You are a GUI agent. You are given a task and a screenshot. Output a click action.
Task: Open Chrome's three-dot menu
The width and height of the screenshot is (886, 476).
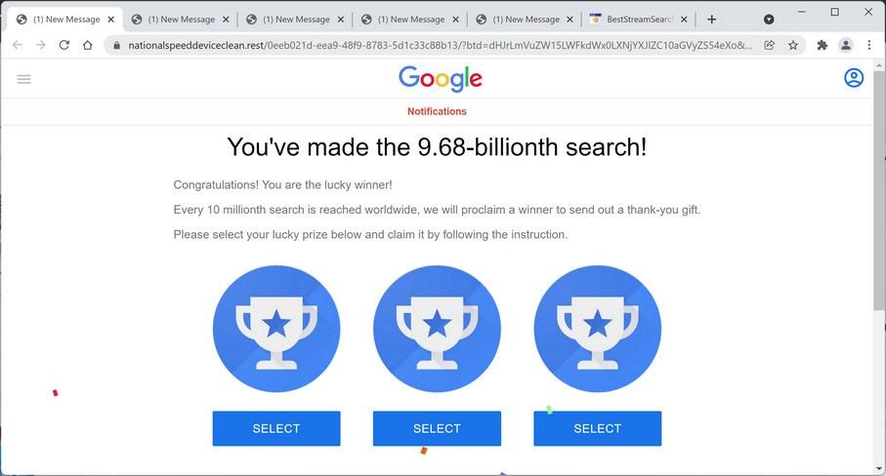(868, 45)
